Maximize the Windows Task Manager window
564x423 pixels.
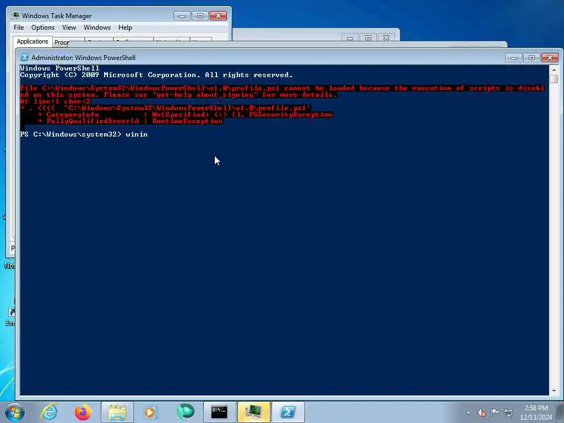pos(200,16)
